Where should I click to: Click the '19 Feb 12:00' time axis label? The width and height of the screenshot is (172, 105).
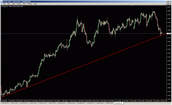point(27,101)
